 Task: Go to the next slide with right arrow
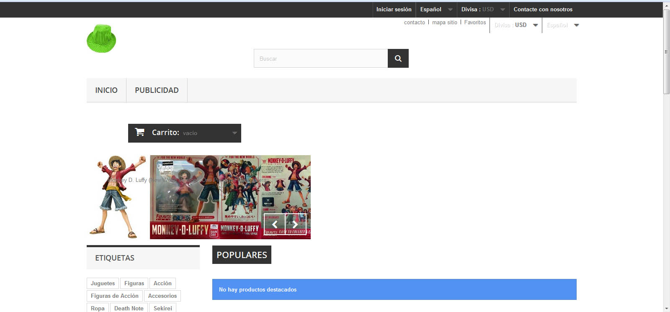(x=296, y=224)
